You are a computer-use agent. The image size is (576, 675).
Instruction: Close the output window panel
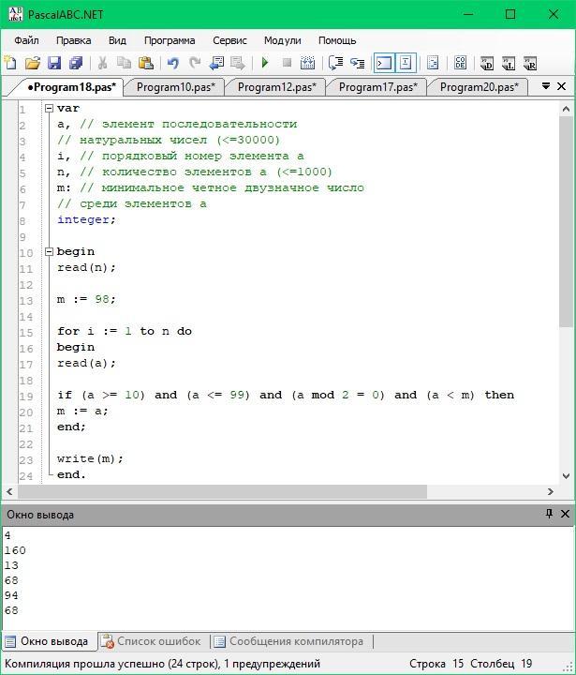click(x=565, y=515)
